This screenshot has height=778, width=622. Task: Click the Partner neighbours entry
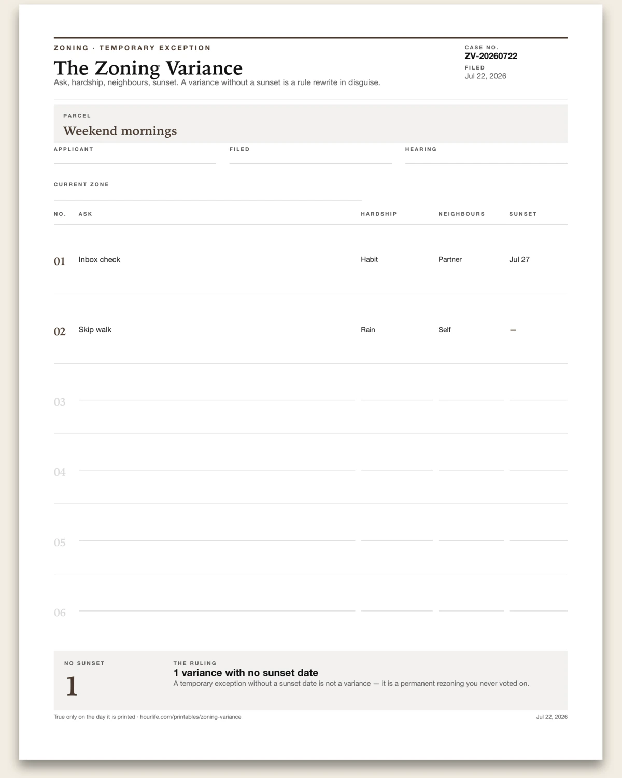(450, 259)
